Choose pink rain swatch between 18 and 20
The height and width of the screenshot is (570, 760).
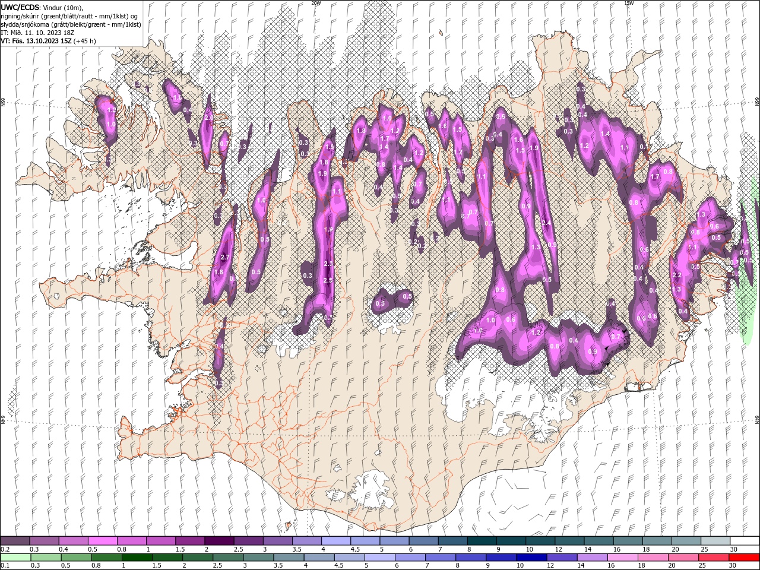[653, 557]
